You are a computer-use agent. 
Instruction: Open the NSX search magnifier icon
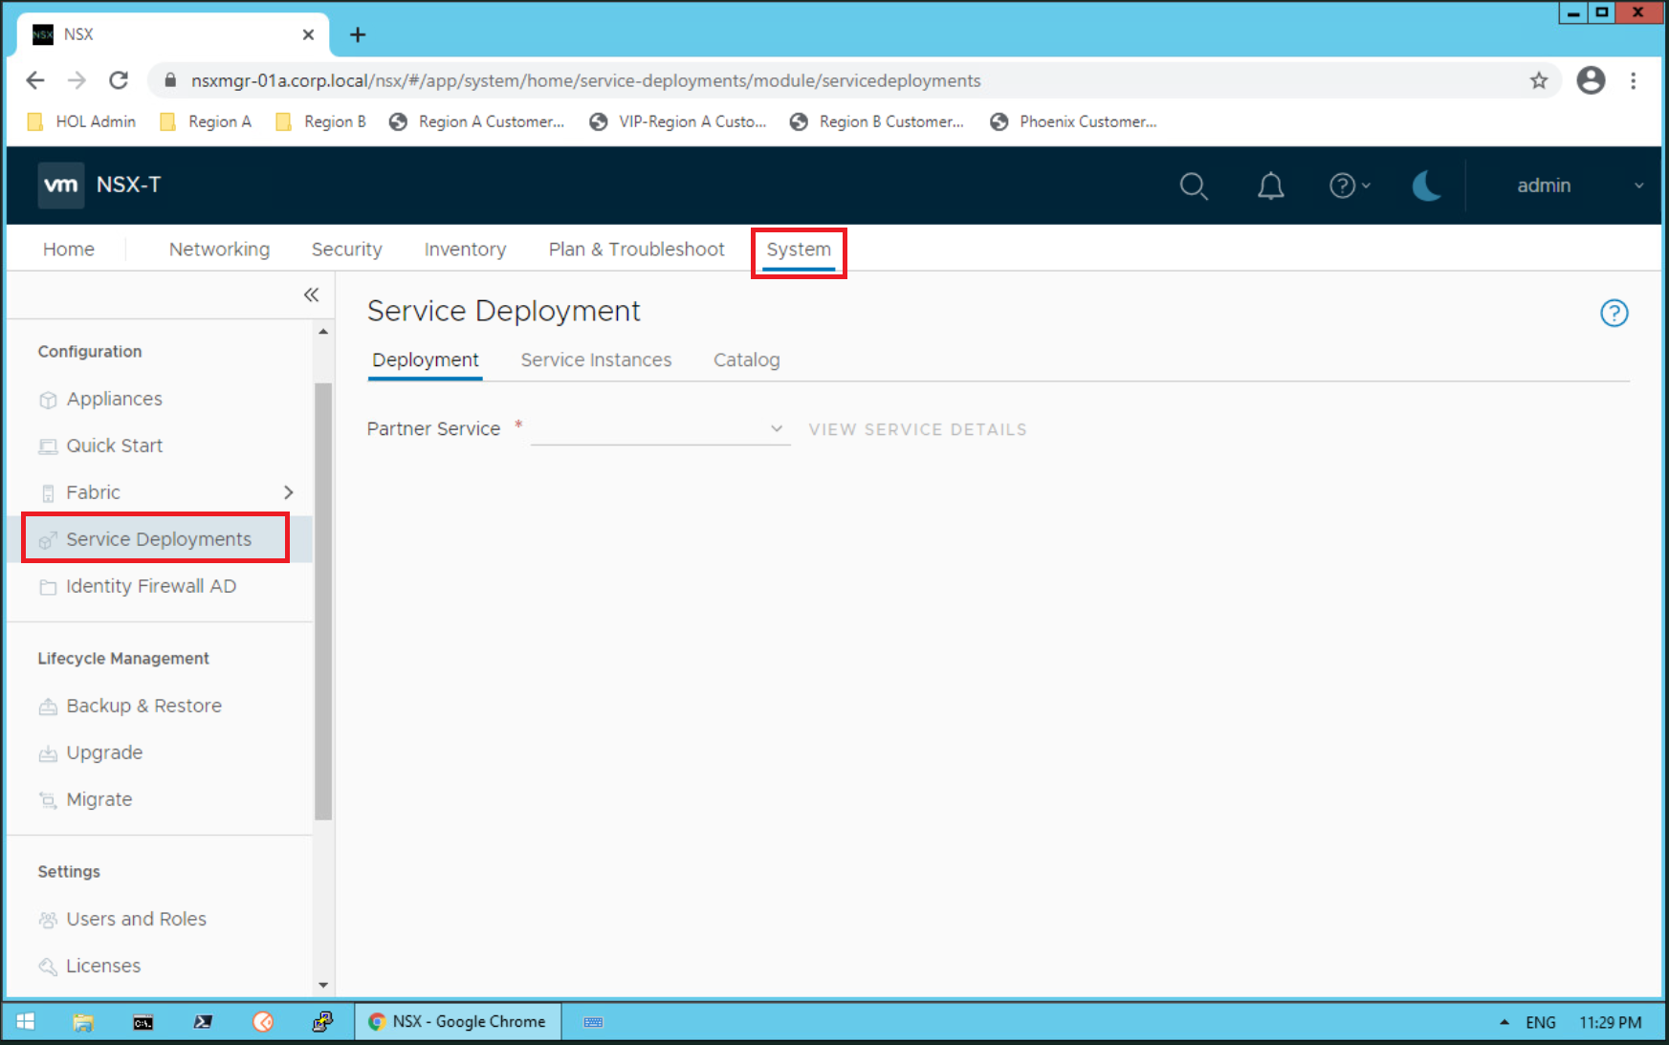pos(1194,185)
